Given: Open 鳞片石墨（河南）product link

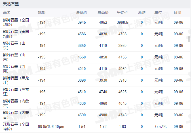Looking at the screenshot, I should click(14, 69).
